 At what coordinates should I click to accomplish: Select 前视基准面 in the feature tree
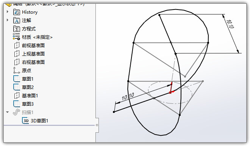pyautogui.click(x=33, y=46)
